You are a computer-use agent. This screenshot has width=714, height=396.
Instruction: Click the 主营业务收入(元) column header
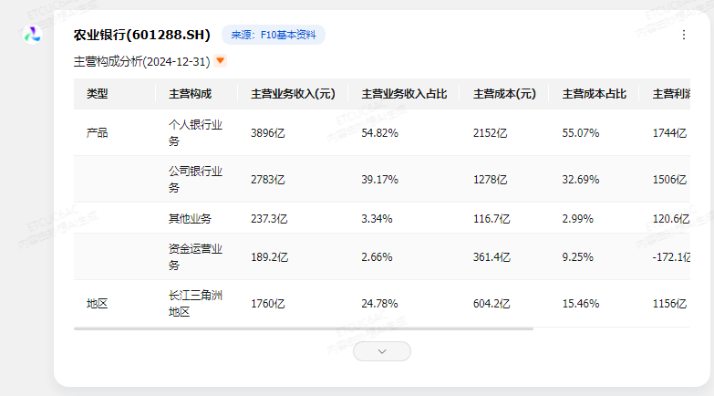(293, 94)
